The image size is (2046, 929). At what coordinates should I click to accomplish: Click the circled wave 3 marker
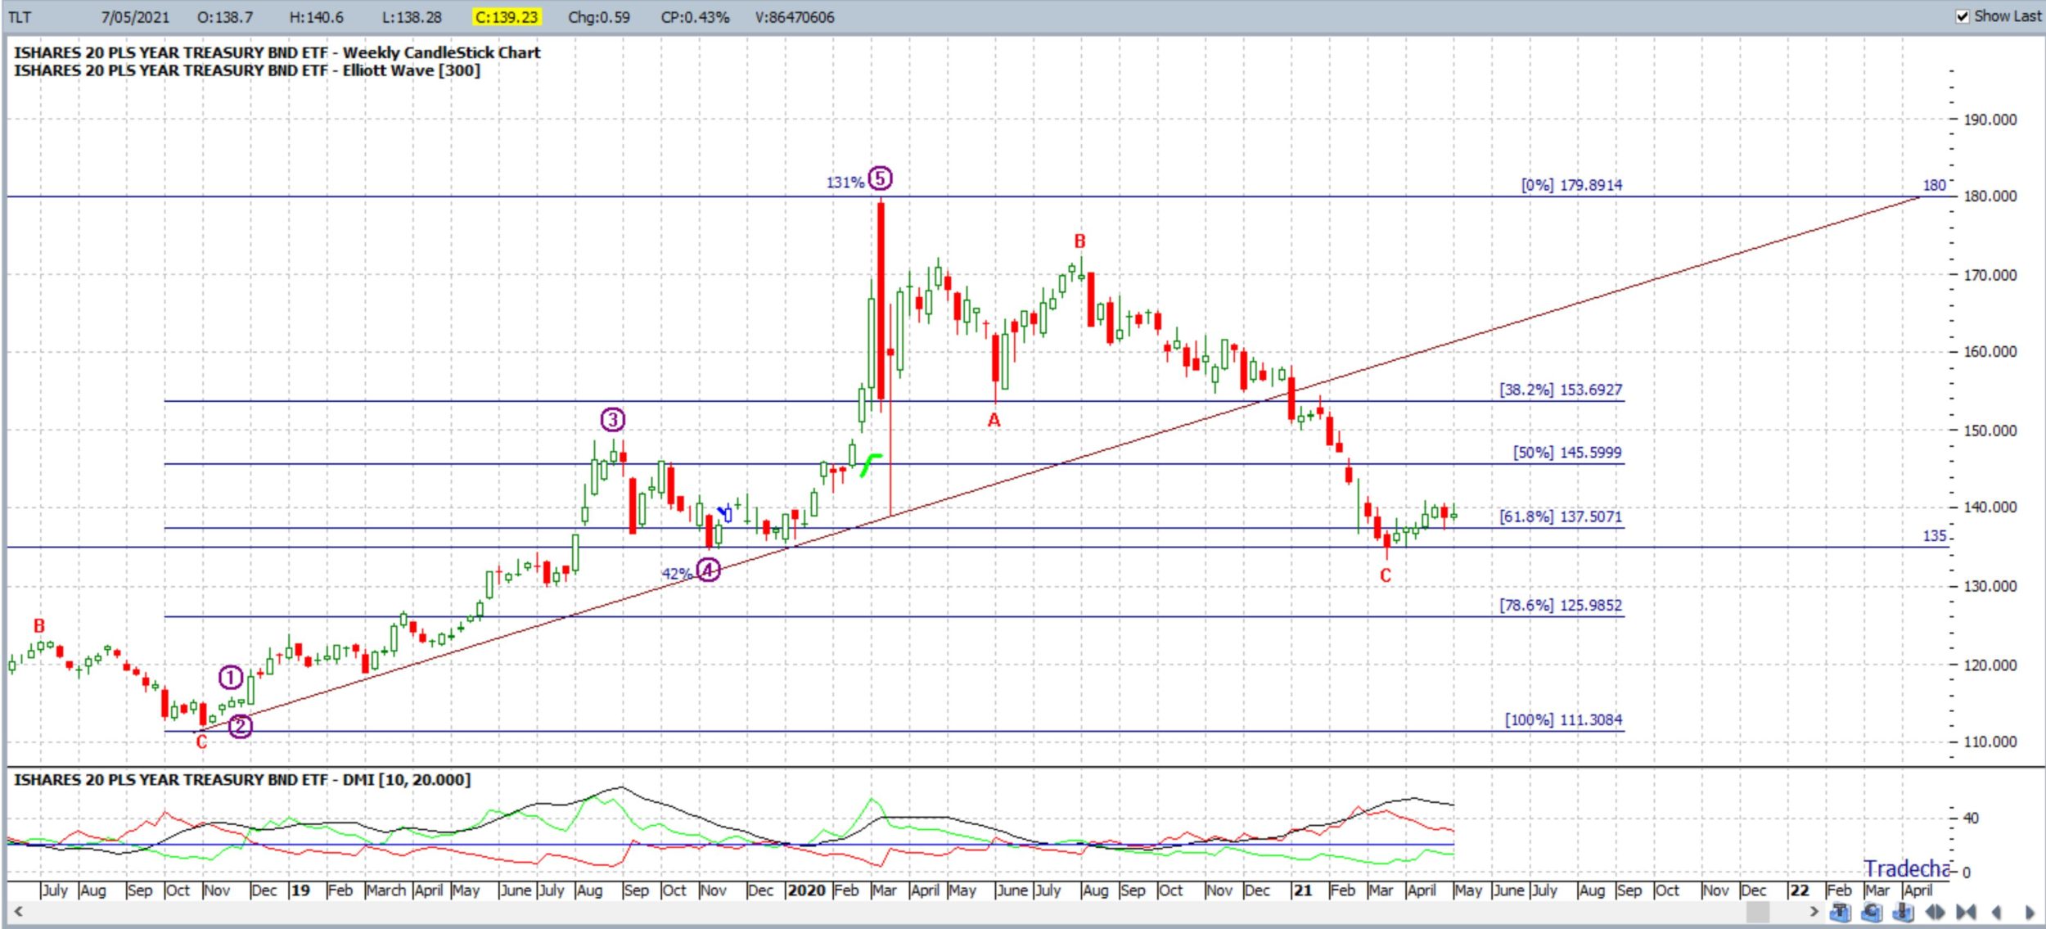coord(613,420)
